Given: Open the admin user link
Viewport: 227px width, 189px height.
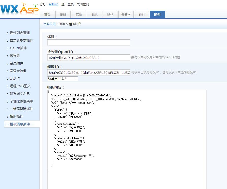Looking at the screenshot, I should (x=54, y=4).
